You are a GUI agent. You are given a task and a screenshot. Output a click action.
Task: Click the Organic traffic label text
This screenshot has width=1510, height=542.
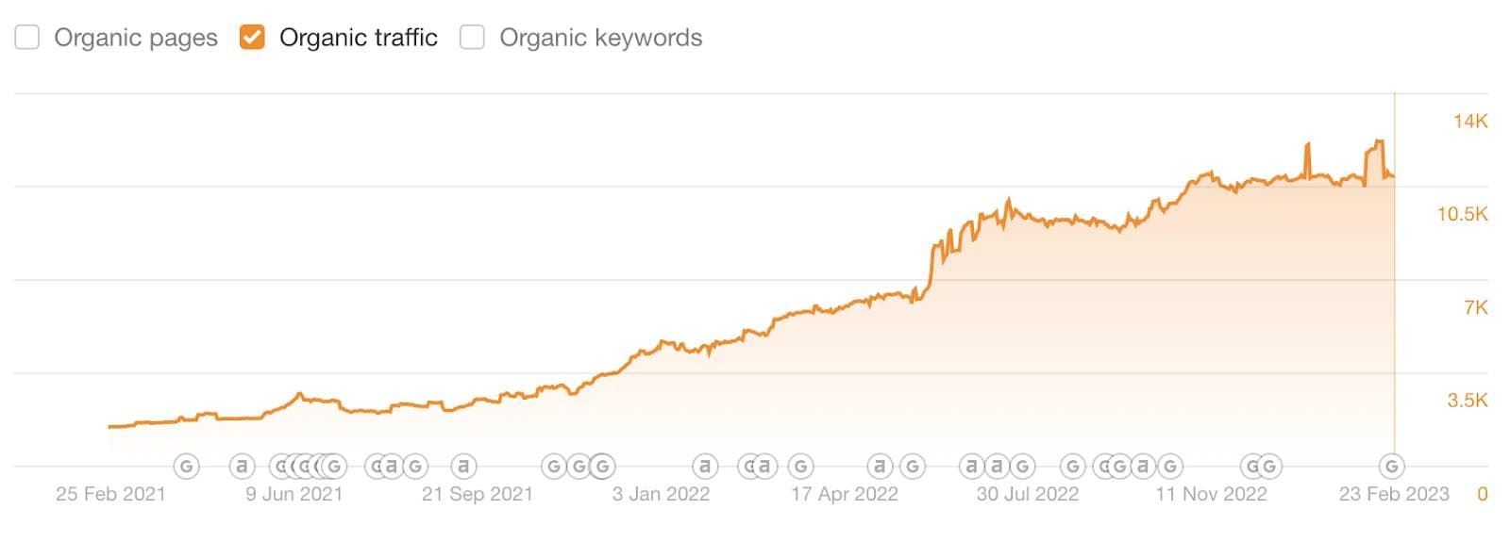point(359,38)
